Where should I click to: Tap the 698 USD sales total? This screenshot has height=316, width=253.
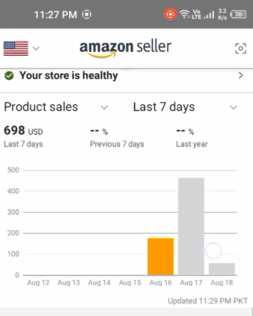[23, 130]
